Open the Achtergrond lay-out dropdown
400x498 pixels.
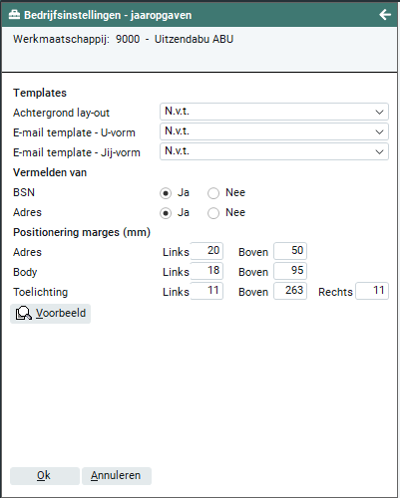274,112
